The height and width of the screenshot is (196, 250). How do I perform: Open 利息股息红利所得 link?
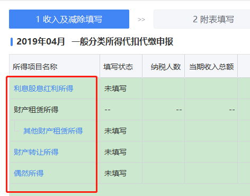43,88
